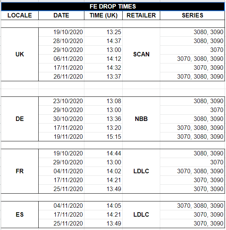Image resolution: width=226 pixels, height=230 pixels.
Task: Select the 28/10/2020 date cell
Action: click(x=68, y=41)
